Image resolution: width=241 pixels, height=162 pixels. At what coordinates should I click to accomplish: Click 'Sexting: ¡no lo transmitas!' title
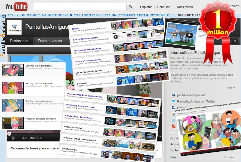point(39,83)
